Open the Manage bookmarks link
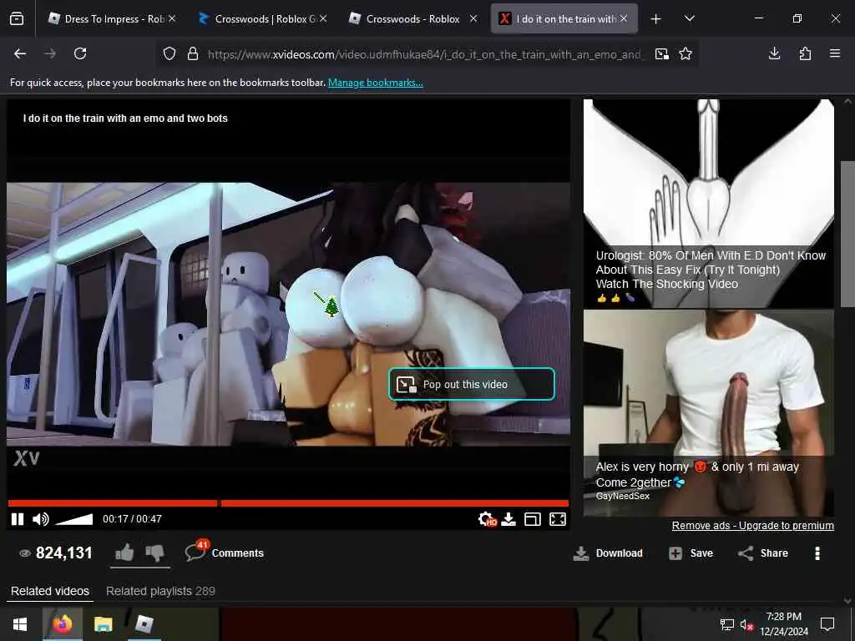855x641 pixels. coord(375,83)
